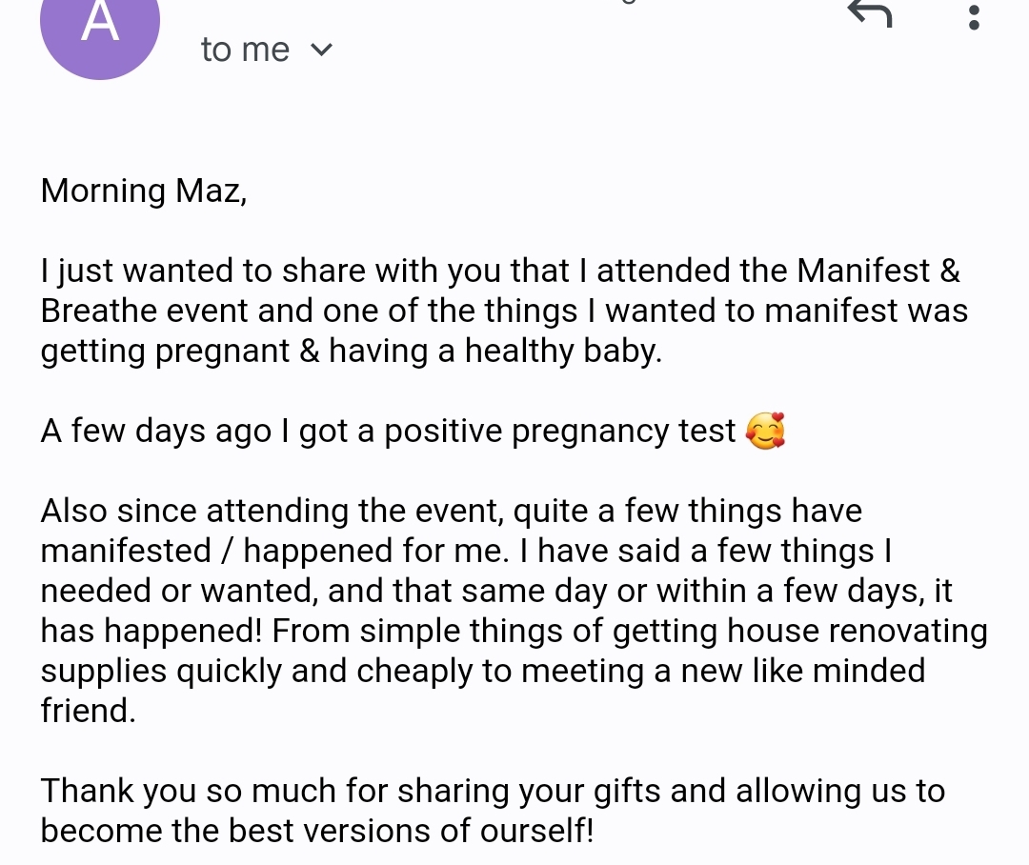Click the line starting 'Thank you so much'
The image size is (1029, 865).
tap(493, 791)
